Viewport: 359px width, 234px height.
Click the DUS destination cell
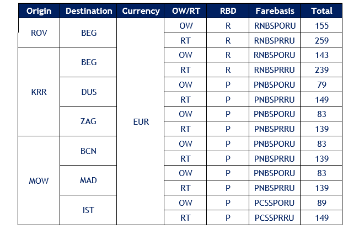tap(88, 92)
